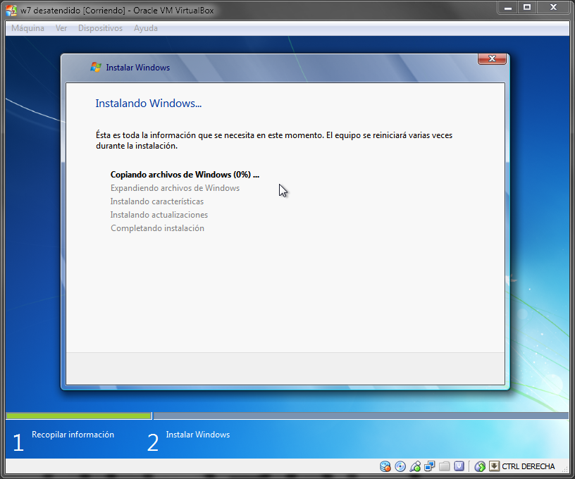Click the optical CD drive status icon
Image resolution: width=575 pixels, height=479 pixels.
click(400, 466)
